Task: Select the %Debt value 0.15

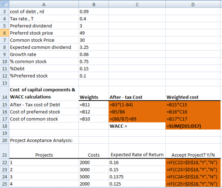Action: coord(94,69)
